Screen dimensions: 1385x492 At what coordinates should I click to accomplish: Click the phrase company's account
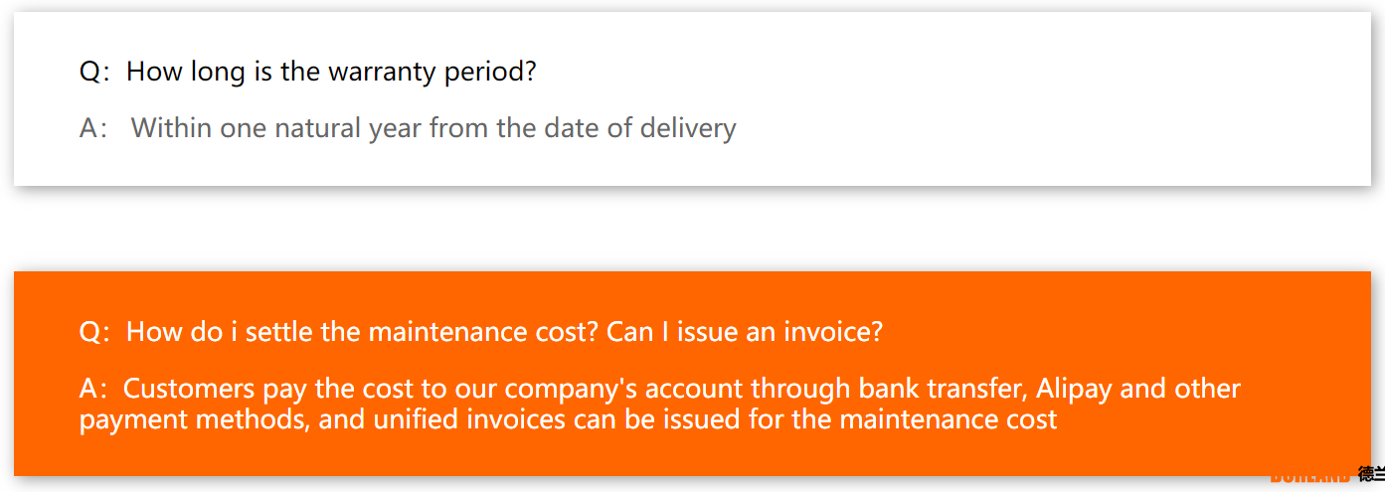(x=625, y=389)
